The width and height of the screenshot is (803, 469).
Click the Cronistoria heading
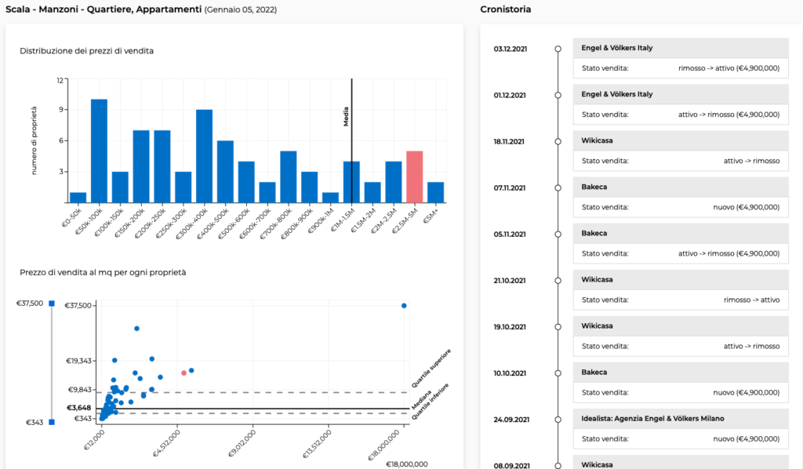[x=506, y=9]
